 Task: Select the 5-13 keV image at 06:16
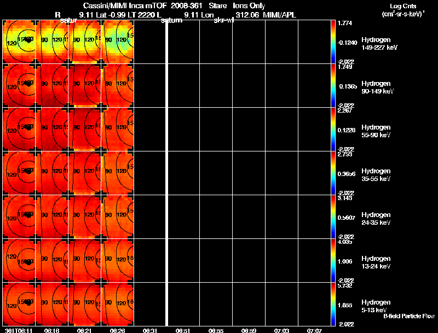click(x=52, y=304)
